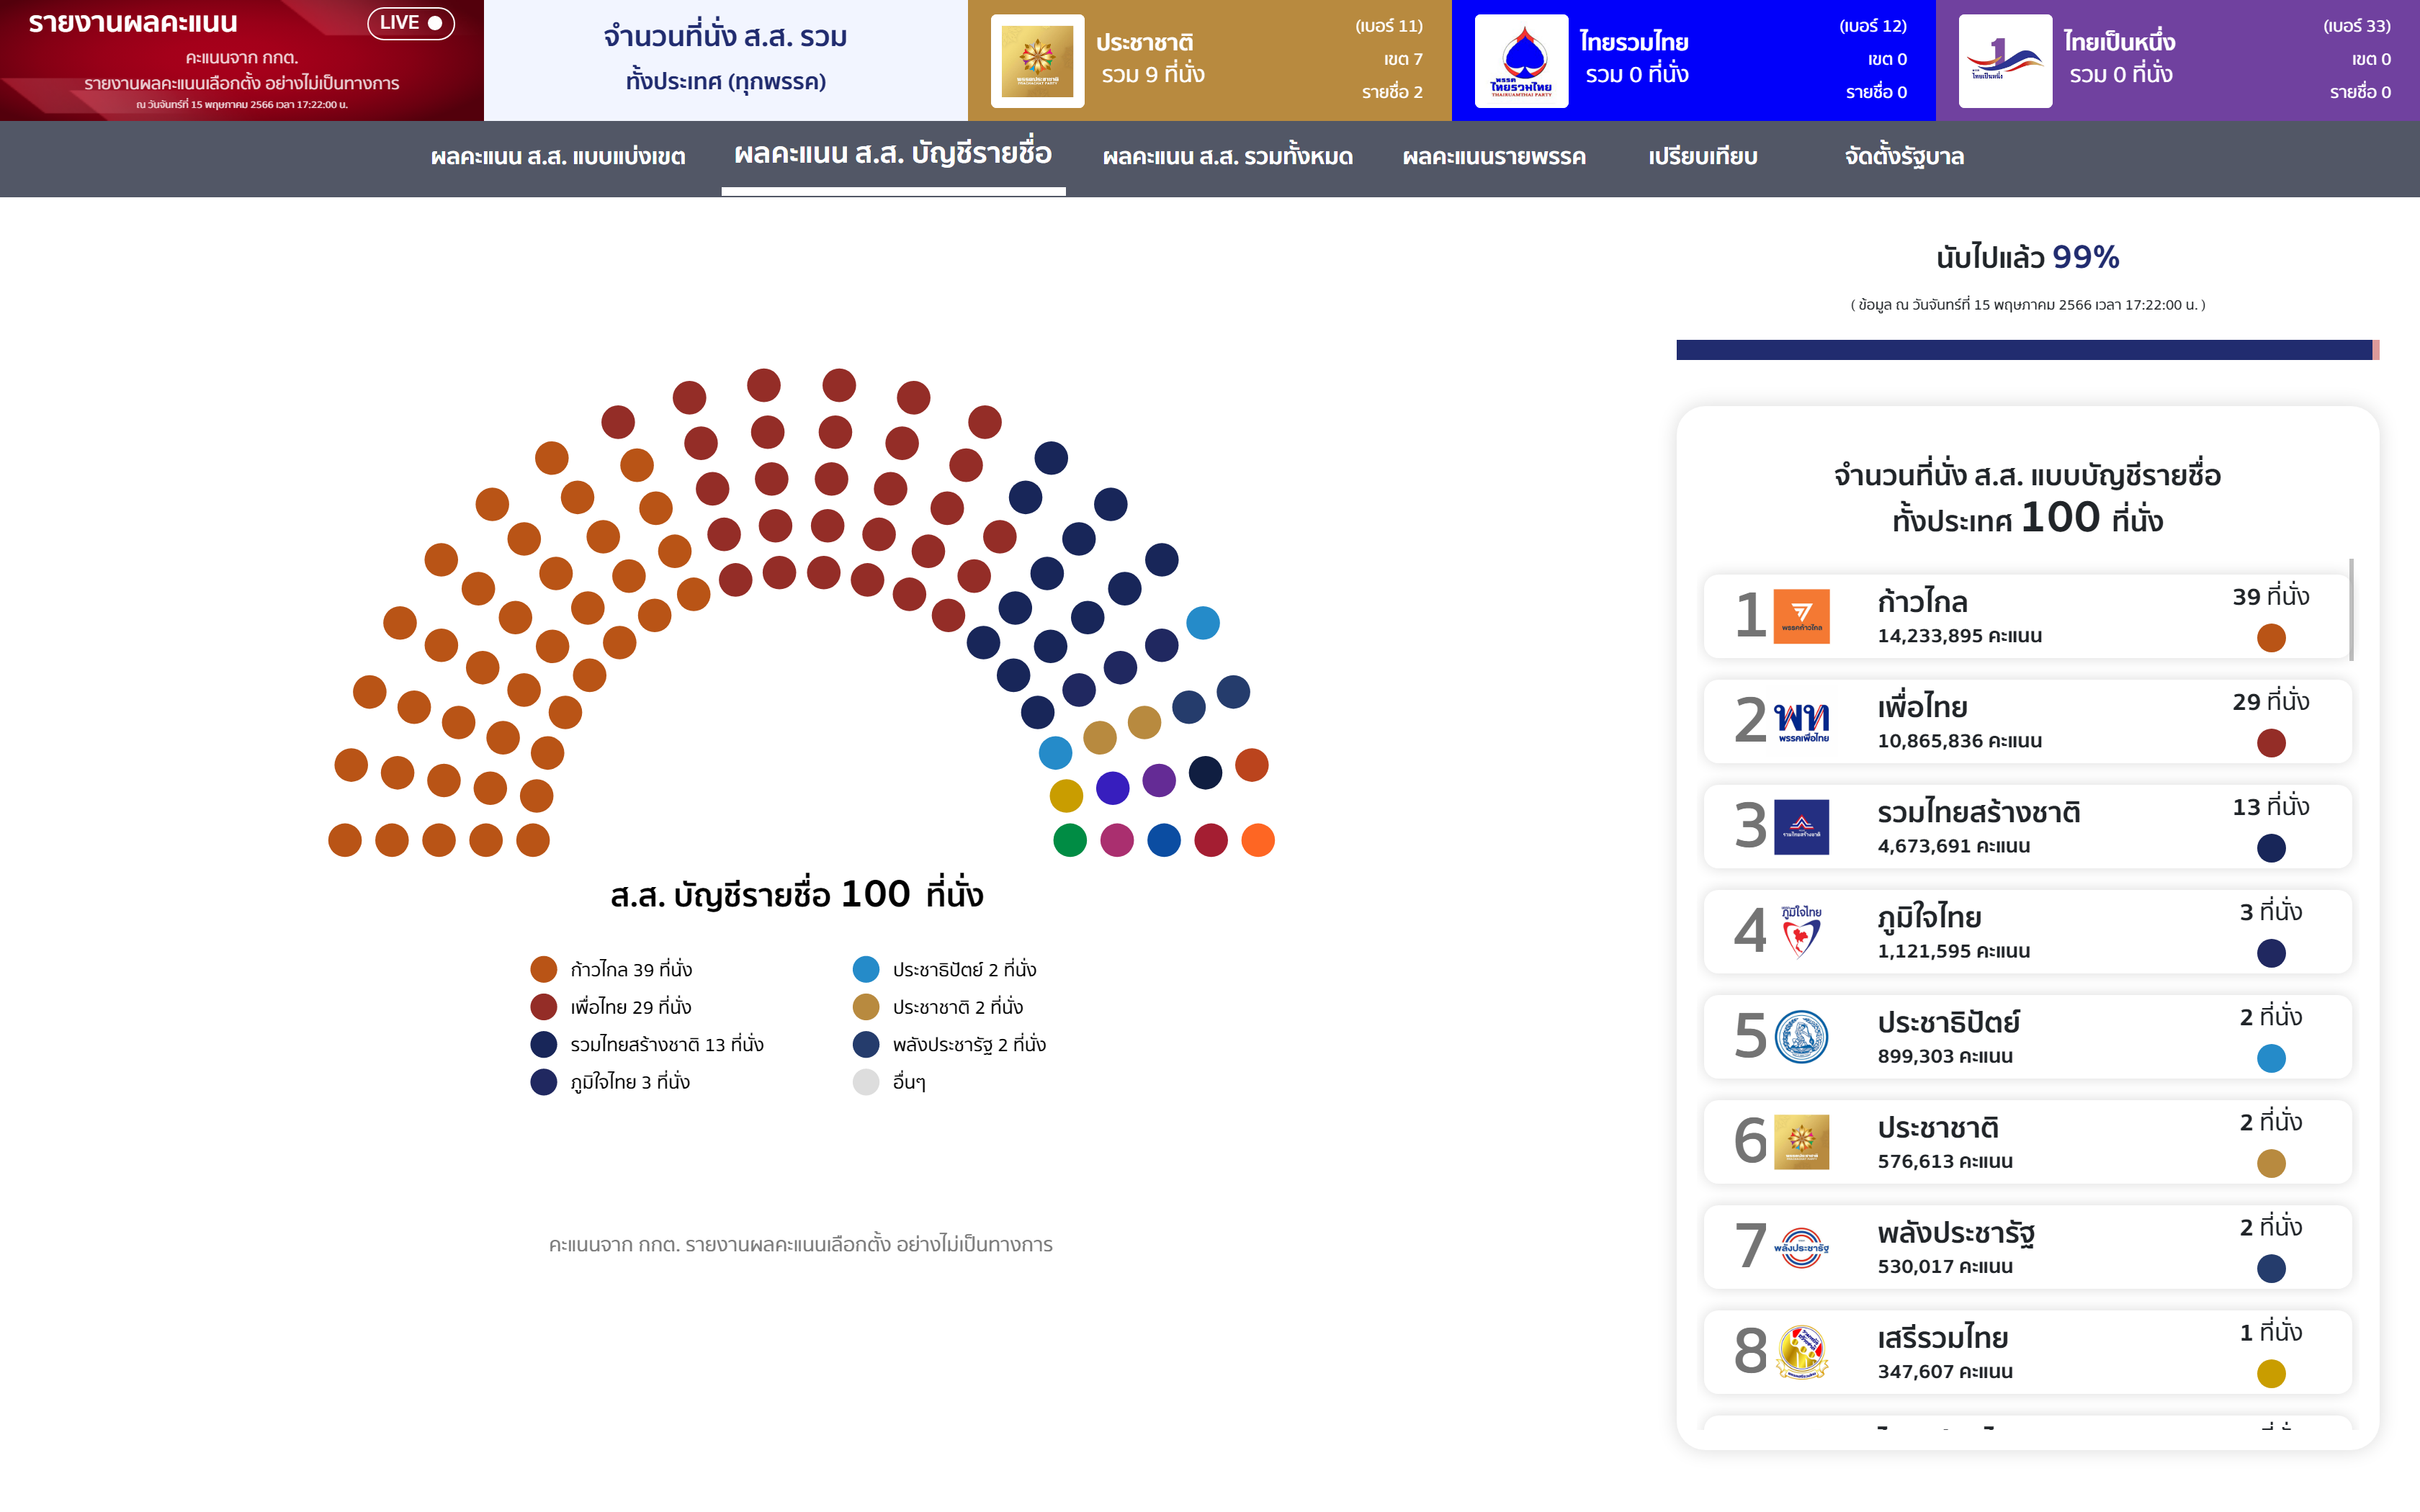Open the ผลคะแนน ส.ส. แบบแบ่งเขต tab

[558, 157]
